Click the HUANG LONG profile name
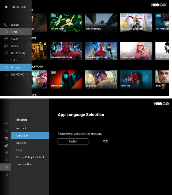 tap(18, 7)
